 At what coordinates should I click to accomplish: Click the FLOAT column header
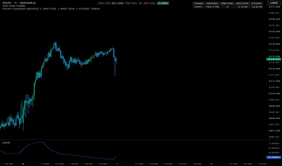coord(257,3)
